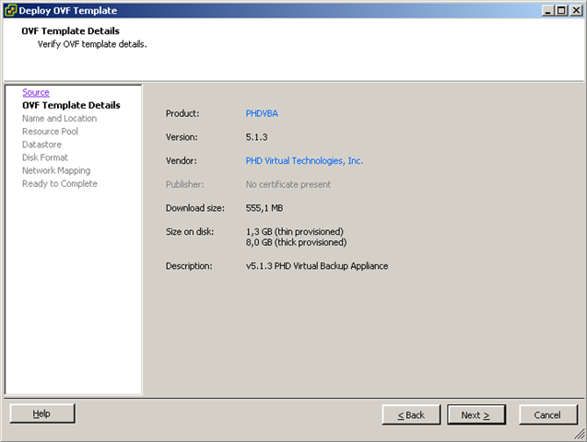Open the PHD Virtual Technologies, Inc. vendor link
This screenshot has width=587, height=442.
coord(304,161)
